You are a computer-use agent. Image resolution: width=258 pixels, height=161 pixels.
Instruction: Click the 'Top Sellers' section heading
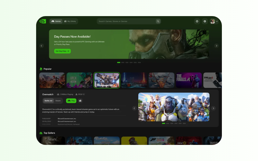pos(49,133)
